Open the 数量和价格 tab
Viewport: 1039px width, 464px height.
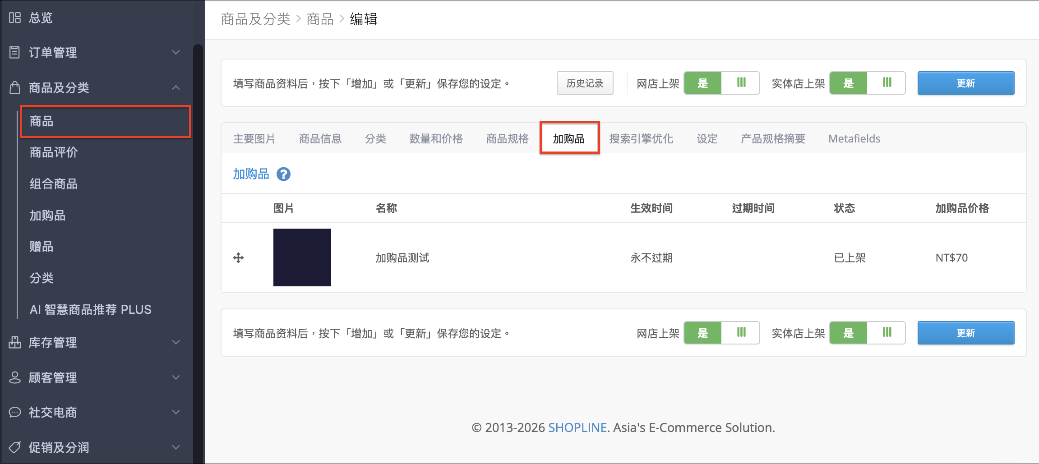pyautogui.click(x=436, y=138)
